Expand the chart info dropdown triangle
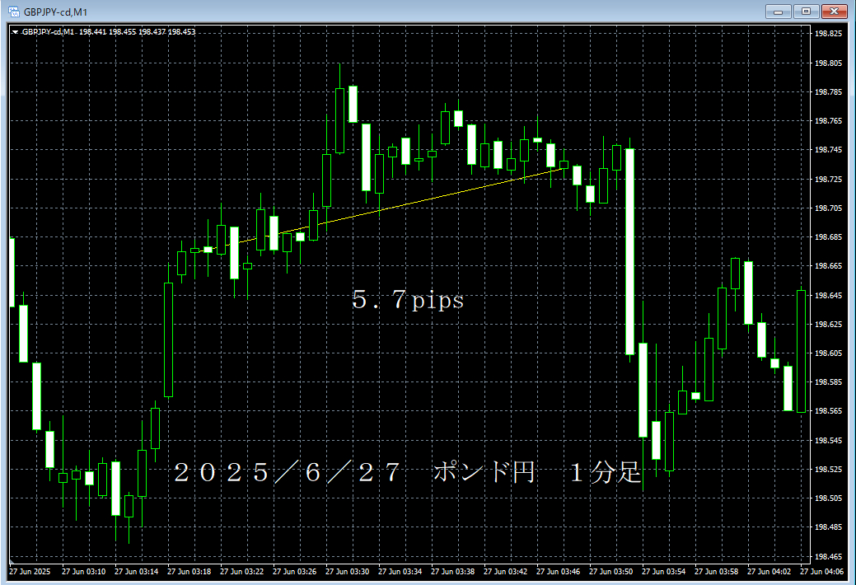This screenshot has width=856, height=585. click(16, 32)
